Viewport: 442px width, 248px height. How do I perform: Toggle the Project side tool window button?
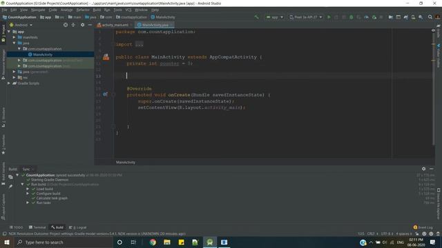click(3, 33)
